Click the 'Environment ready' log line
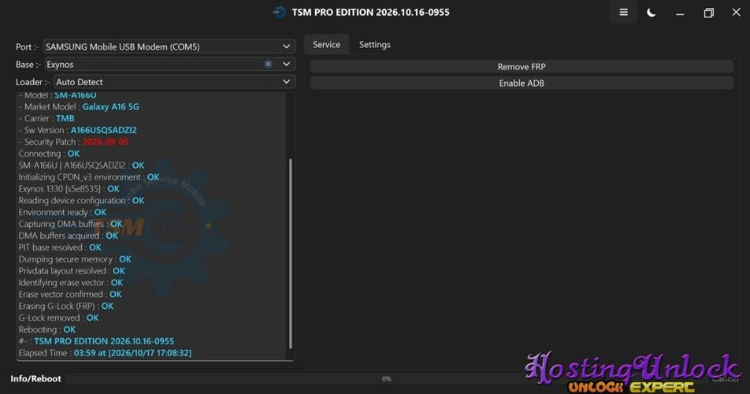Viewport: 750px width, 394px height. 62,212
